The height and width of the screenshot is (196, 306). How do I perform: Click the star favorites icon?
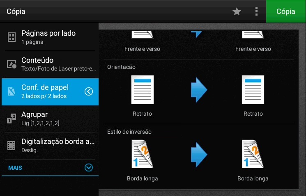click(x=237, y=11)
